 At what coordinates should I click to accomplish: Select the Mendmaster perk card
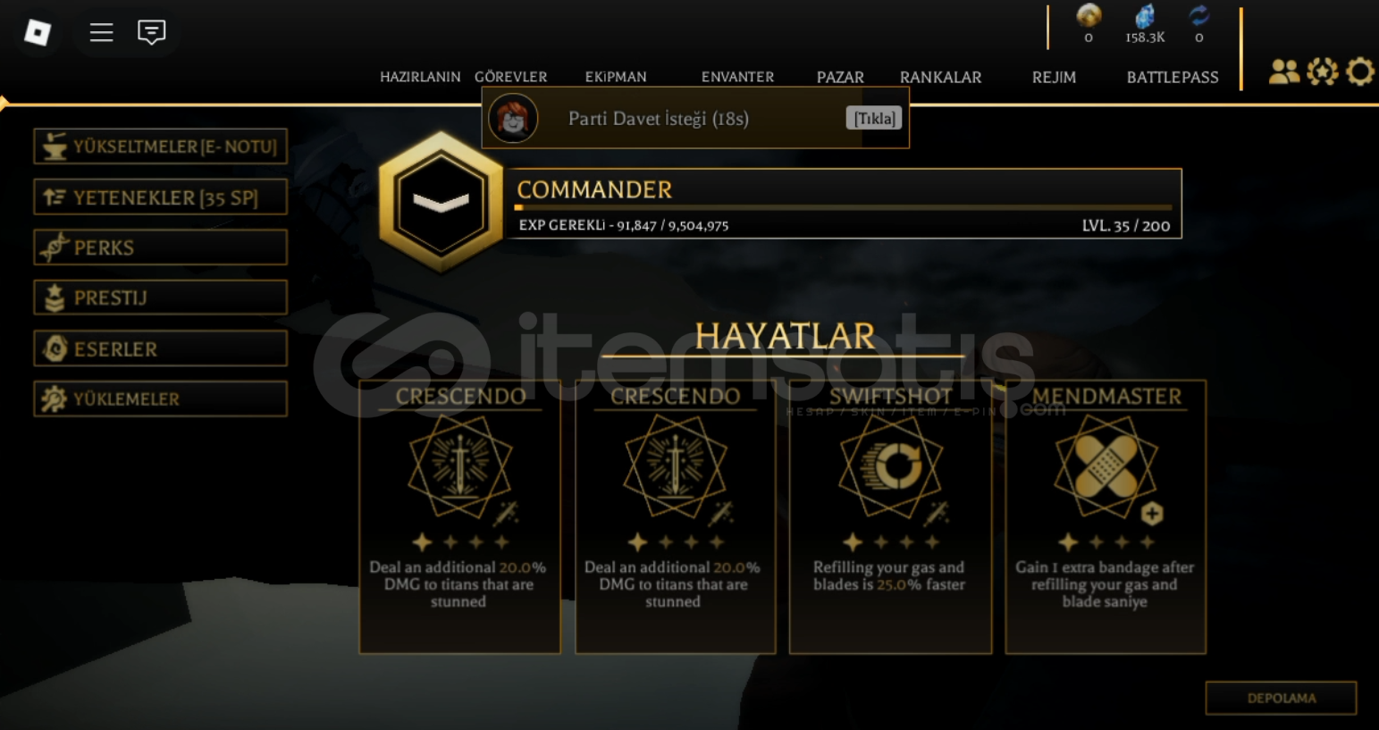tap(1106, 516)
